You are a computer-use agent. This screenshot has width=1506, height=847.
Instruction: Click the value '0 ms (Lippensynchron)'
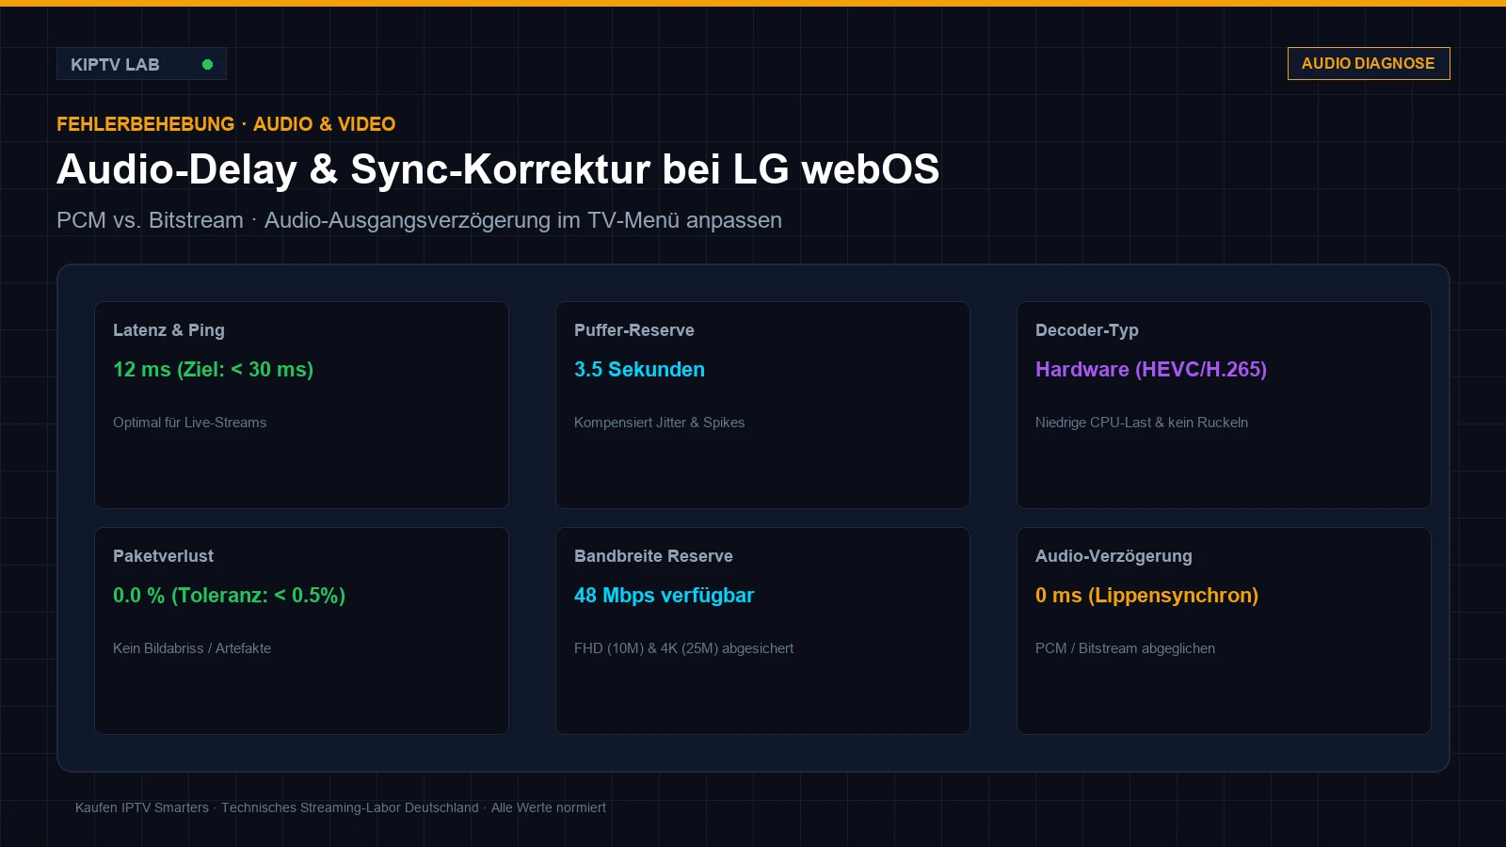coord(1146,596)
